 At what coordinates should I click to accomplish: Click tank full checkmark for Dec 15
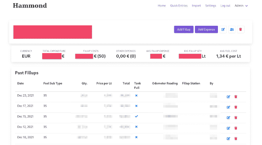tap(136, 116)
